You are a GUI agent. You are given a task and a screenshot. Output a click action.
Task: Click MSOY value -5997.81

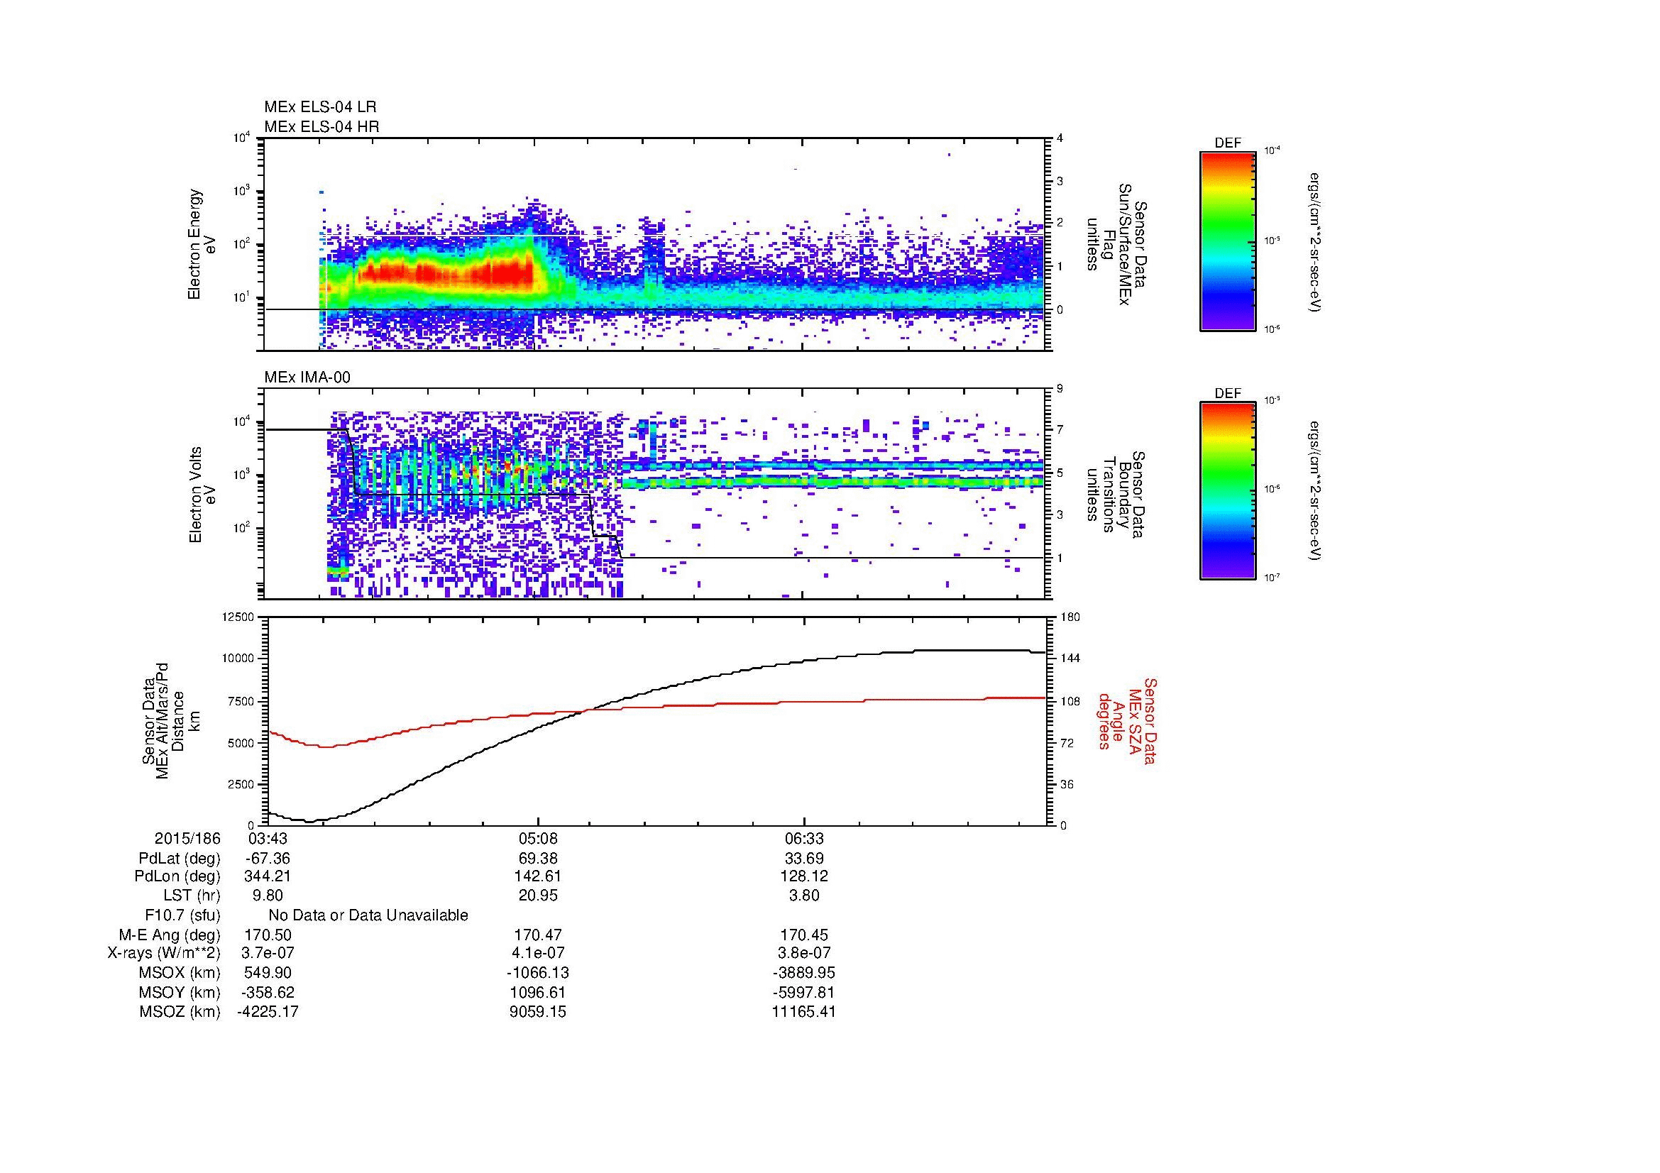[x=804, y=992]
